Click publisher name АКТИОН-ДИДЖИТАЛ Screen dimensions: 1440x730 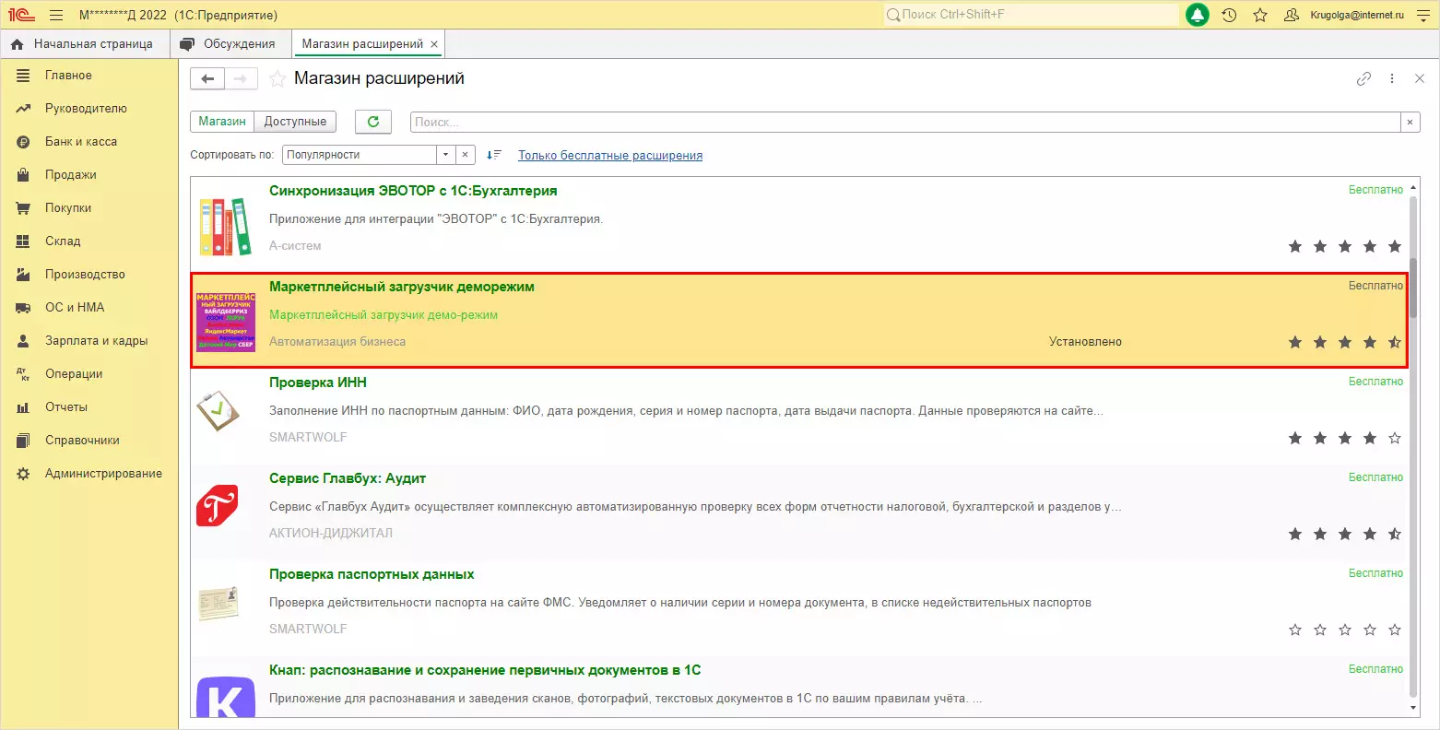[x=331, y=534]
